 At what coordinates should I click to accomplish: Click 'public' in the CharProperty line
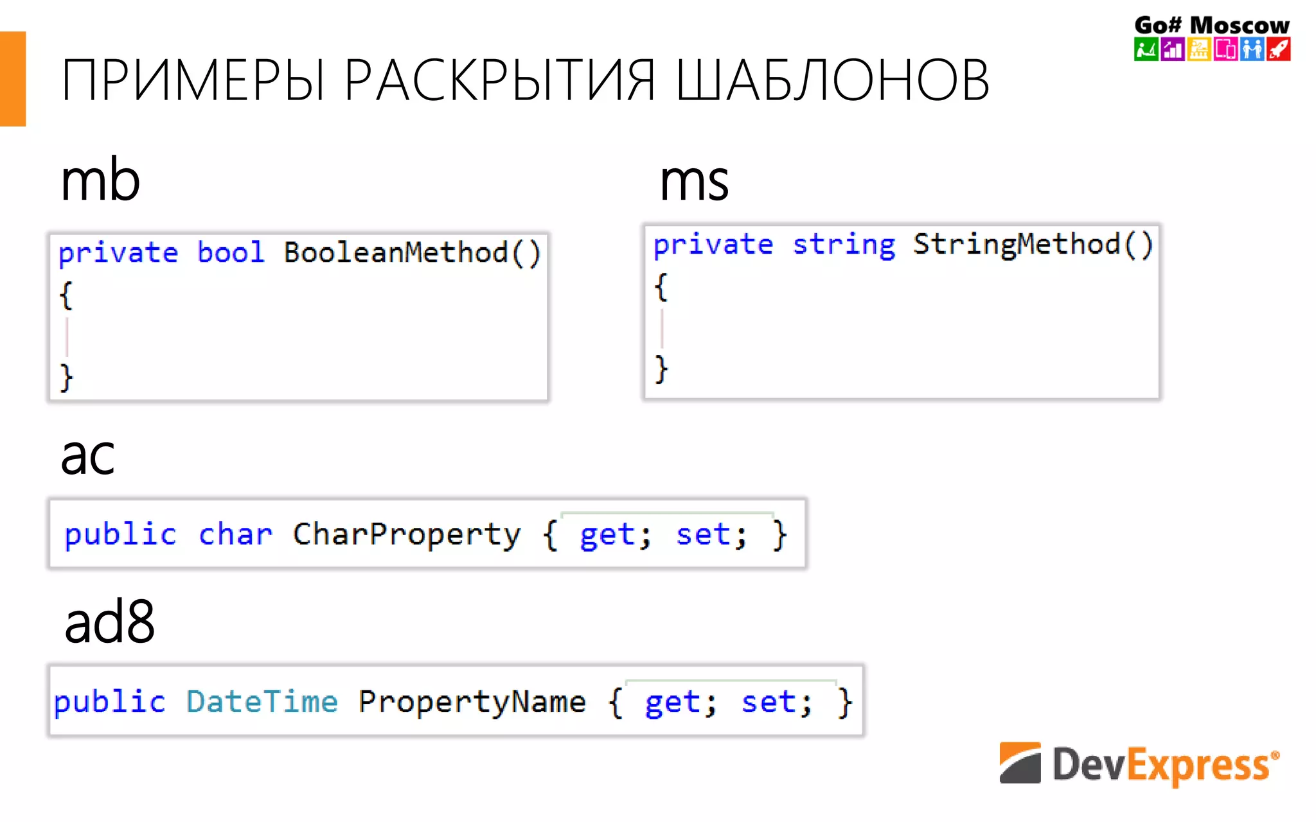(121, 536)
